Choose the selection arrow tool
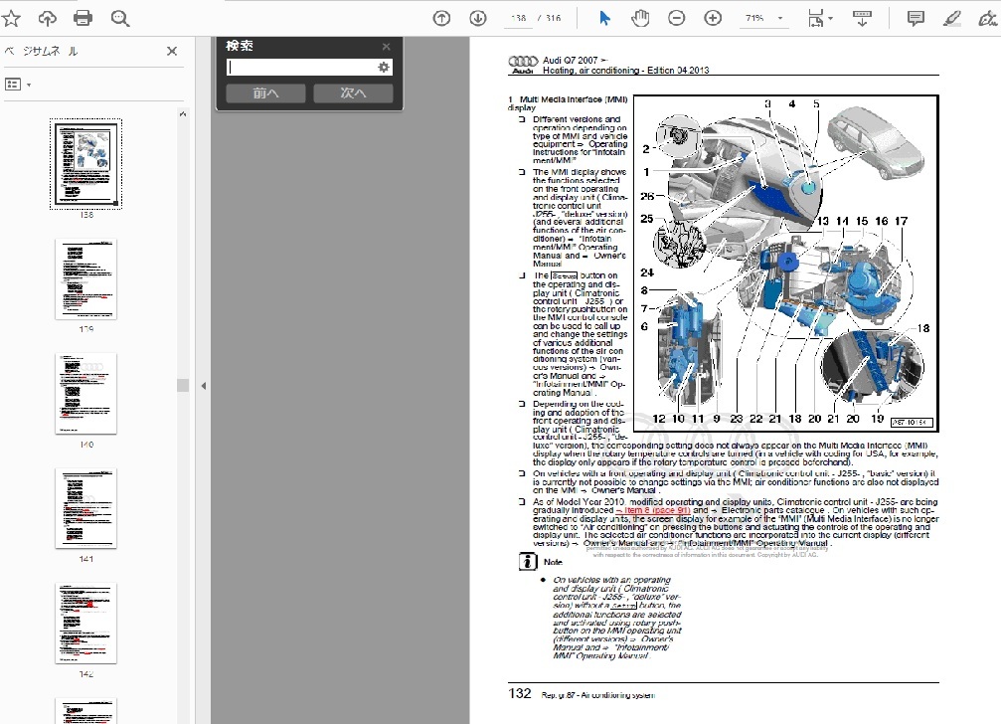The image size is (1001, 724). (x=604, y=18)
